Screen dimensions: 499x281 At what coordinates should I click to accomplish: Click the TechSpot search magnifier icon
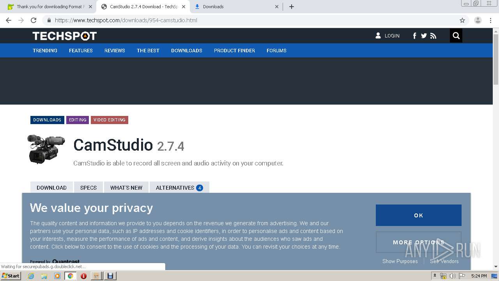tap(456, 36)
